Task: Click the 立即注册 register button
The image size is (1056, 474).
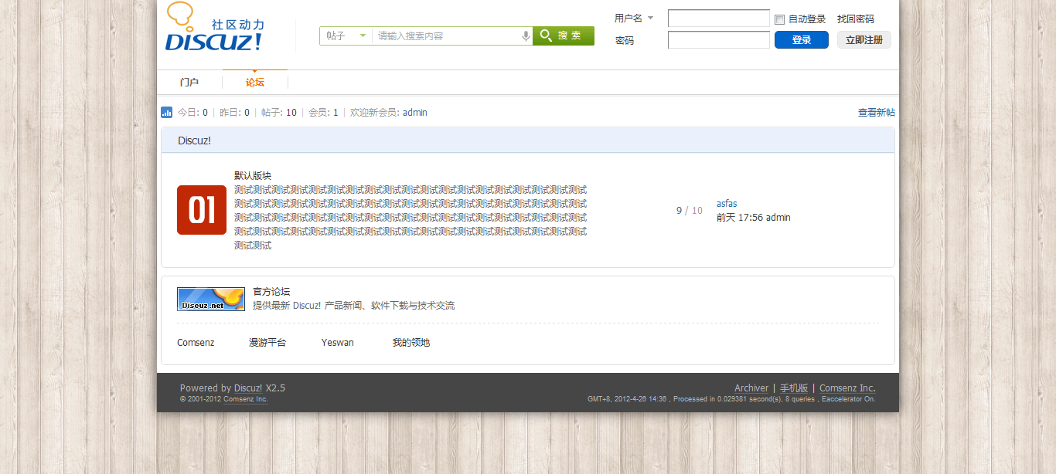Action: 864,39
